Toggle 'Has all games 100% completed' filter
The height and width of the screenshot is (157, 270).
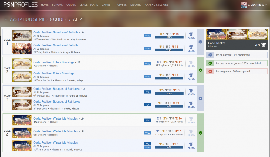[237, 55]
